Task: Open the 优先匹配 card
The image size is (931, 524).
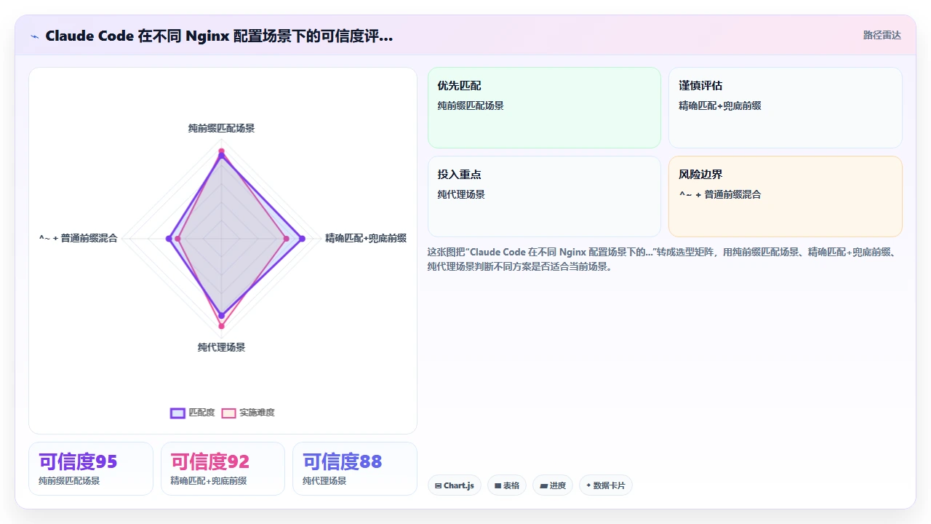Action: (x=544, y=108)
